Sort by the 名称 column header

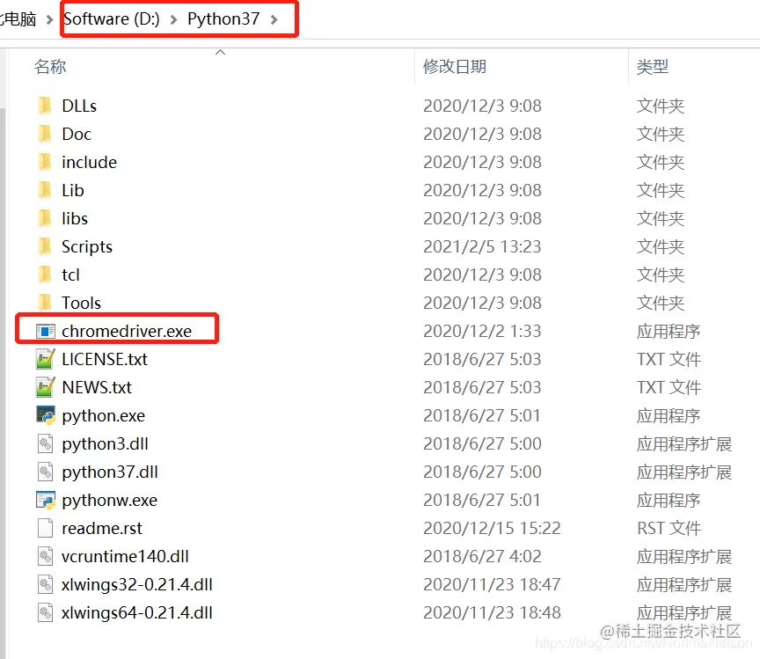click(50, 67)
